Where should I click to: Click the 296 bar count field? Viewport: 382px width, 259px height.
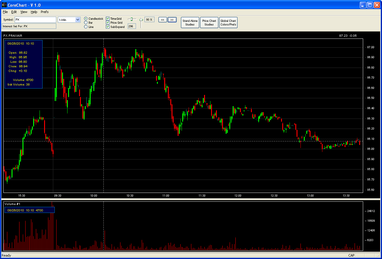click(132, 26)
